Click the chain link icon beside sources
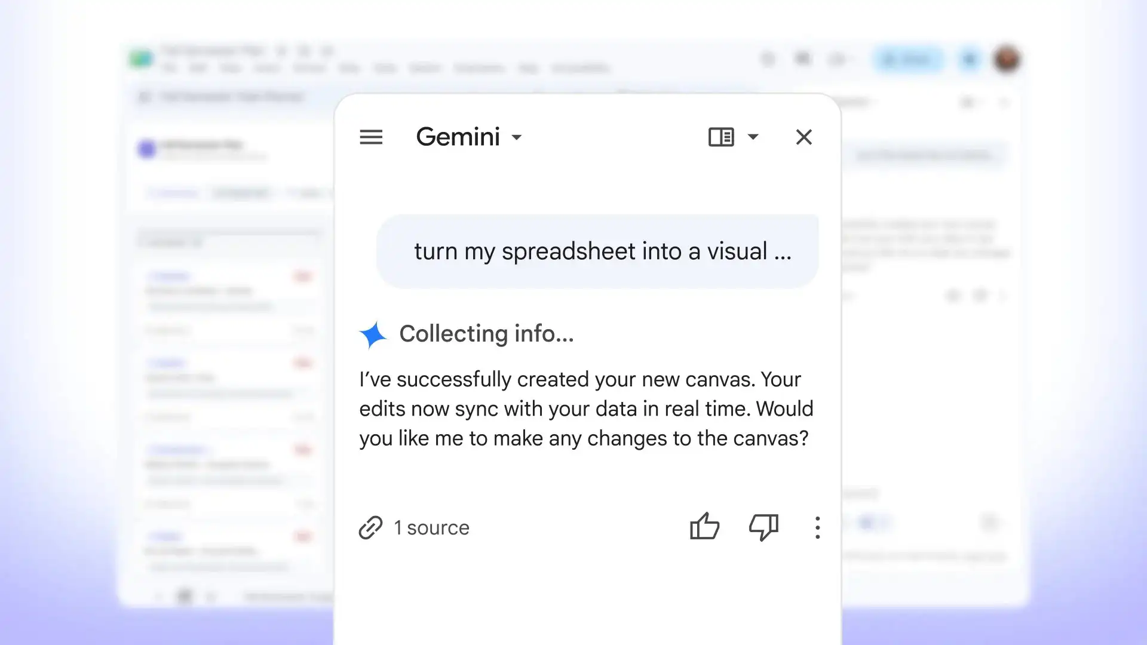The height and width of the screenshot is (645, 1147). [370, 528]
